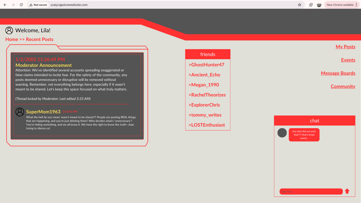Screen dimensions: 361x203
Task: Open the Message Boards link
Action: click(338, 73)
